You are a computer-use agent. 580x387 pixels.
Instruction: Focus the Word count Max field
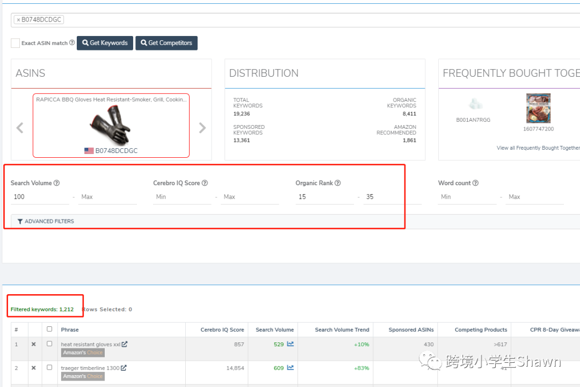click(x=535, y=197)
